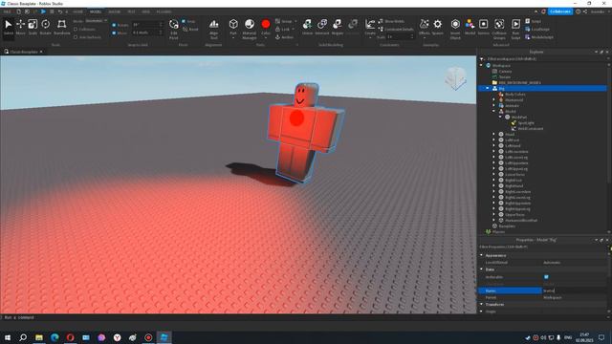The height and width of the screenshot is (344, 612).
Task: Activate the Rotate tool
Action: click(x=46, y=28)
